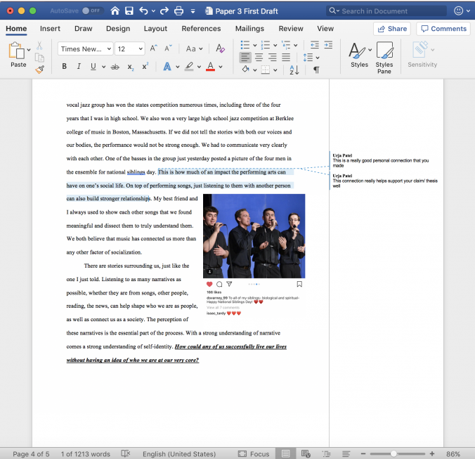
Task: Redo the last action
Action: 164,11
